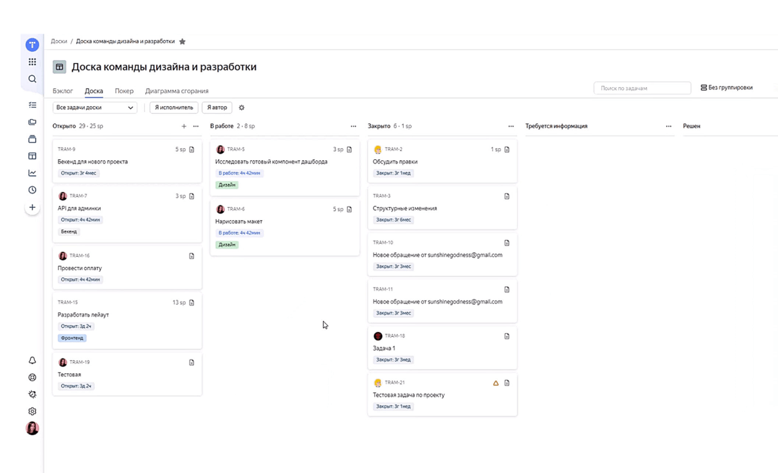Click the 'Поиск по задачам' search field
Image resolution: width=778 pixels, height=473 pixels.
coord(642,88)
